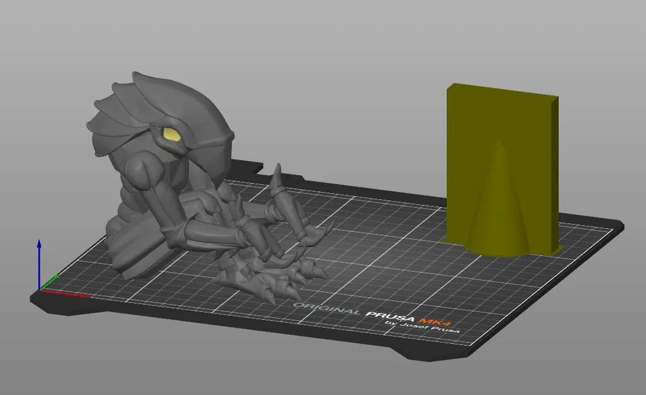Click the blue Z axis arrow
The image size is (646, 395).
[39, 264]
